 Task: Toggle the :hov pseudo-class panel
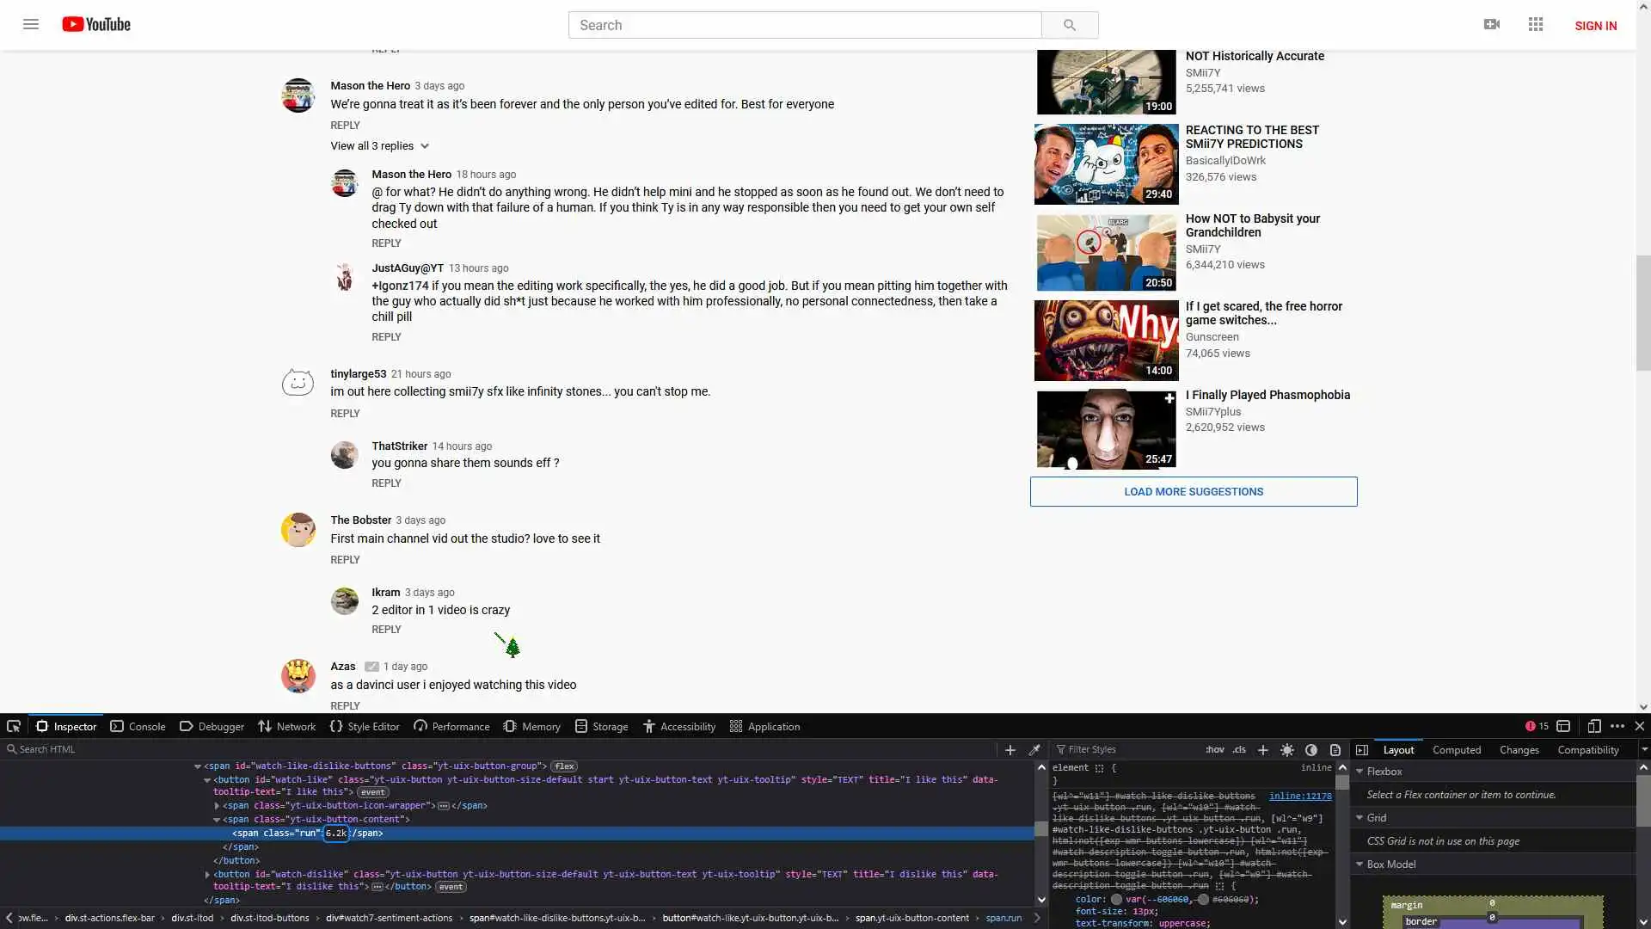click(1214, 750)
